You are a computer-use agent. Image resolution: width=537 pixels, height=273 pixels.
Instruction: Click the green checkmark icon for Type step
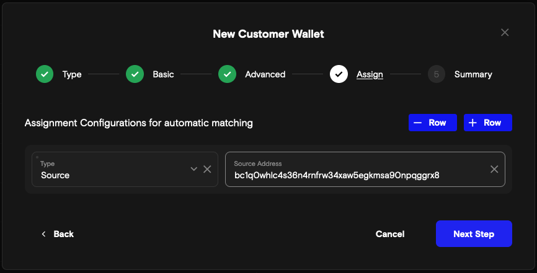click(x=44, y=74)
